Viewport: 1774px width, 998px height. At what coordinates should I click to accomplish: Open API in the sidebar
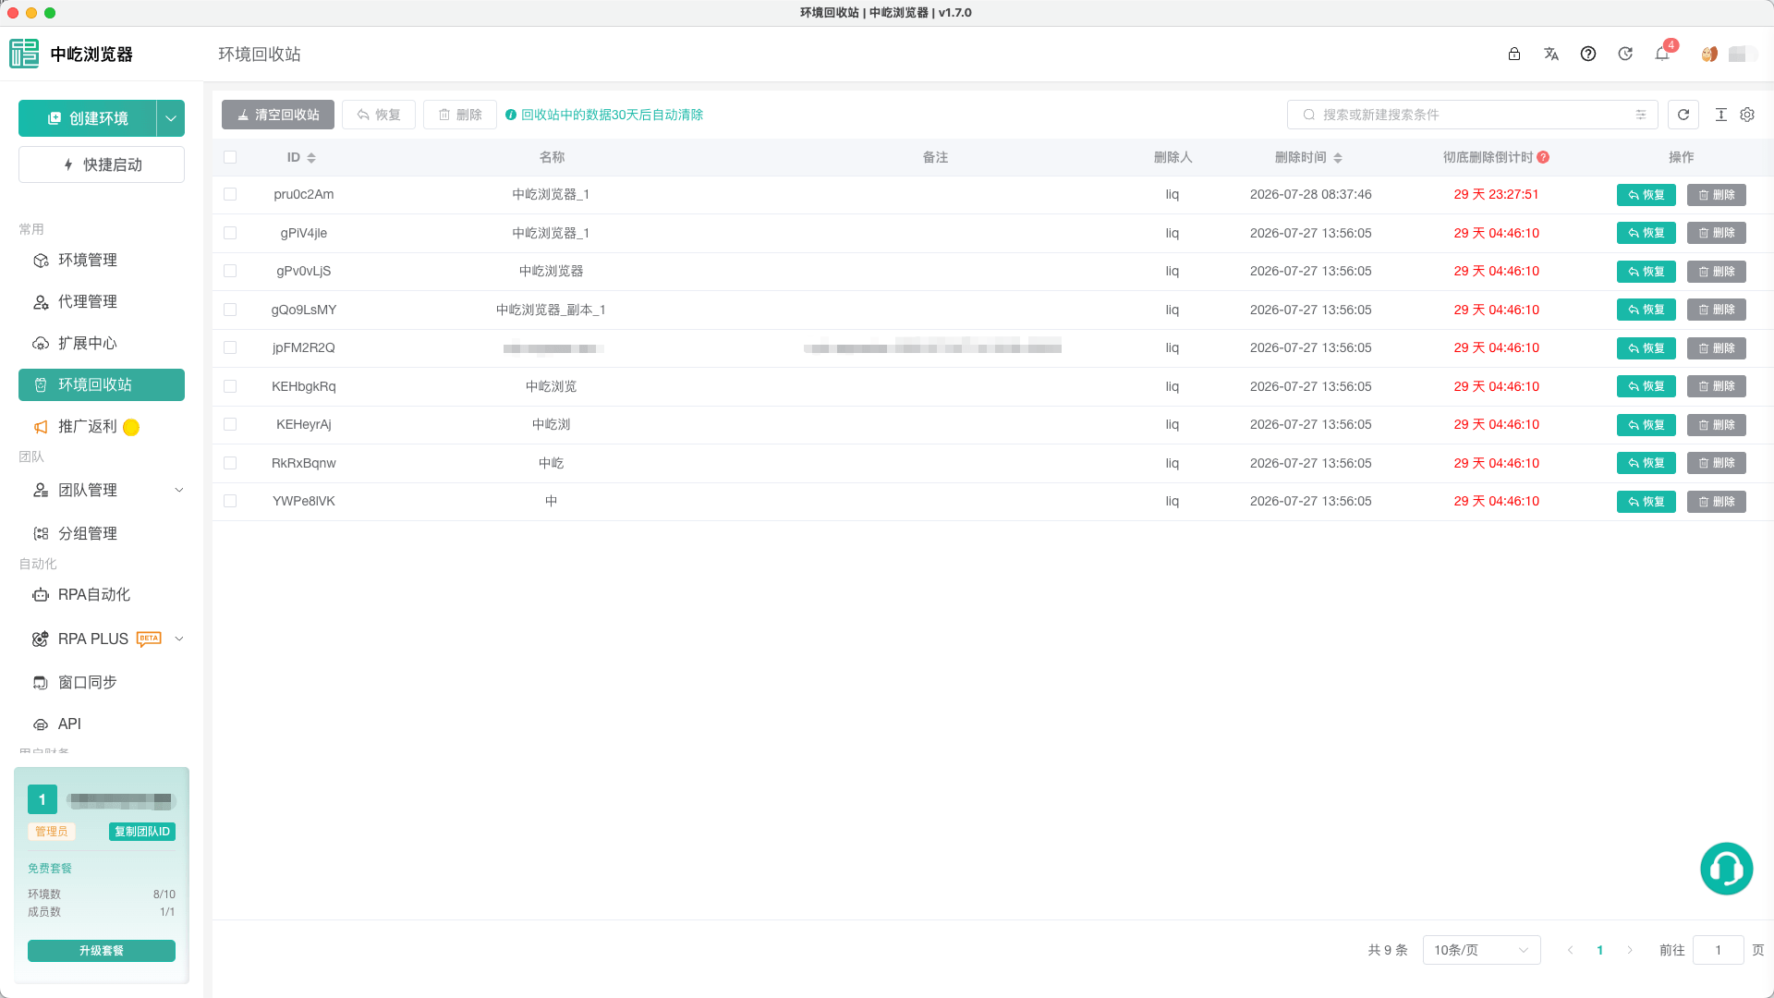(x=102, y=724)
